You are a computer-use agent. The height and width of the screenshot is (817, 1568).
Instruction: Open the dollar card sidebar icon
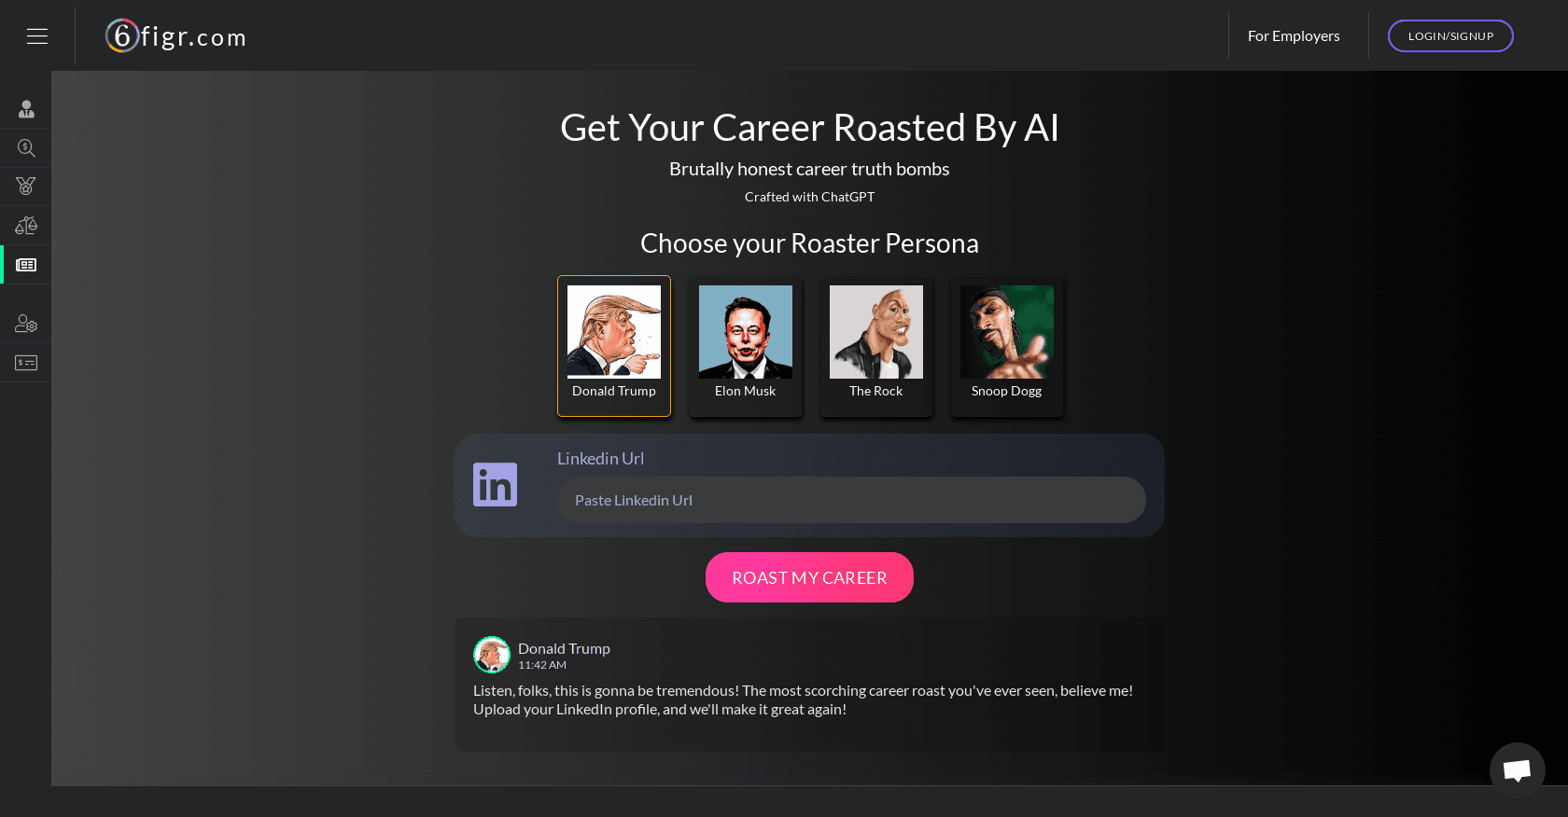tap(26, 363)
